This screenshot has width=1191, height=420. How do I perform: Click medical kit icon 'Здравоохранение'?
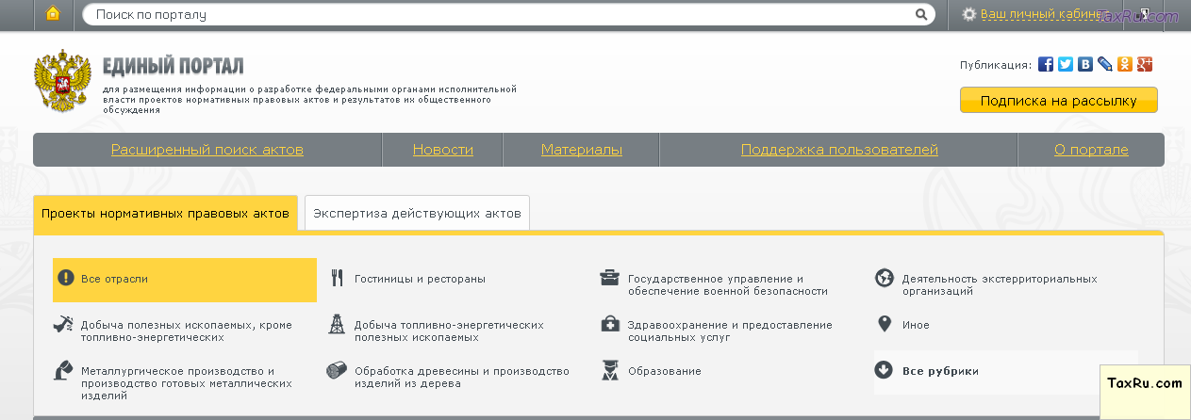coord(610,324)
